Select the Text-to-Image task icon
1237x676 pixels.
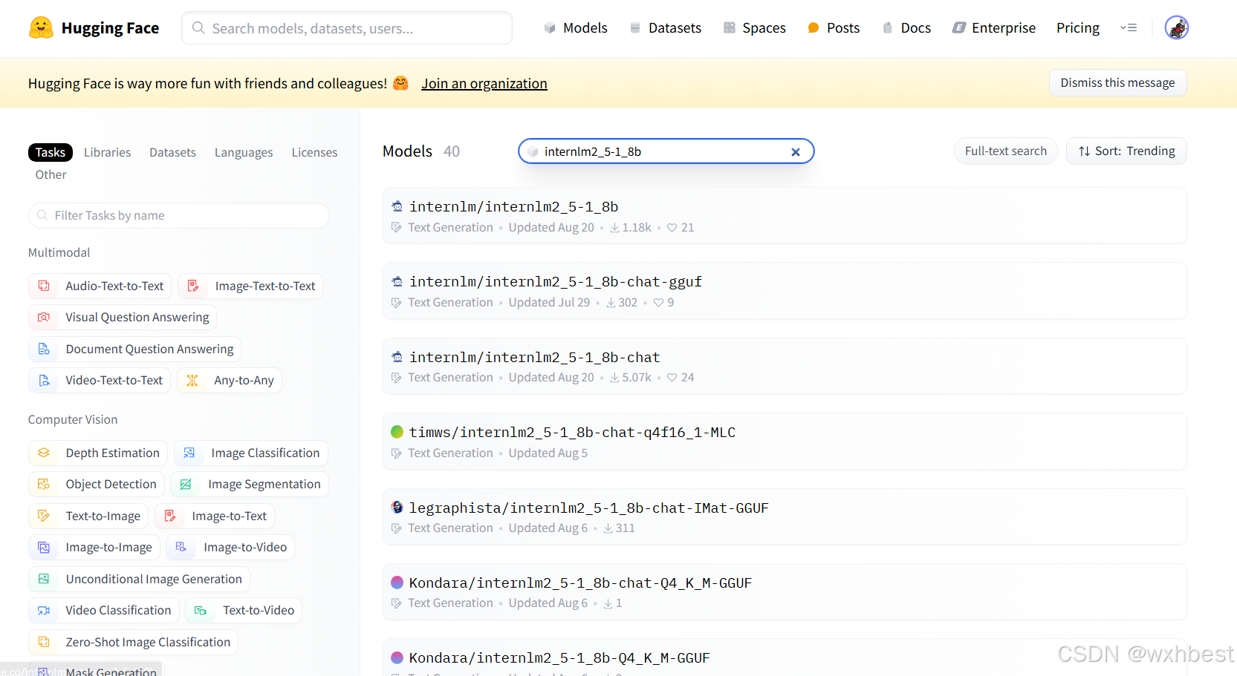(44, 516)
